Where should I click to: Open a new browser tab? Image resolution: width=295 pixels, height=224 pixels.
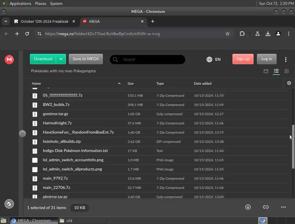(153, 21)
